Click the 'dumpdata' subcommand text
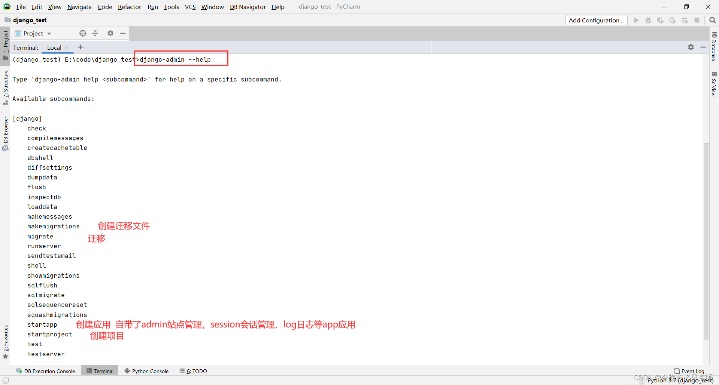 [x=42, y=177]
